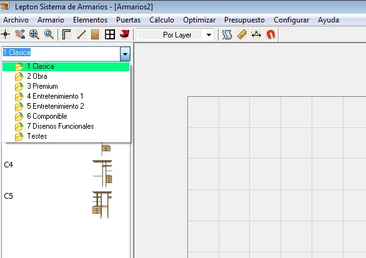Click the red armchair icon
The height and width of the screenshot is (258, 366).
pyautogui.click(x=124, y=34)
